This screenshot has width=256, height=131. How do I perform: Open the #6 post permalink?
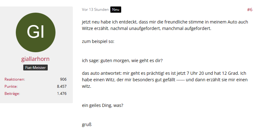(x=249, y=10)
